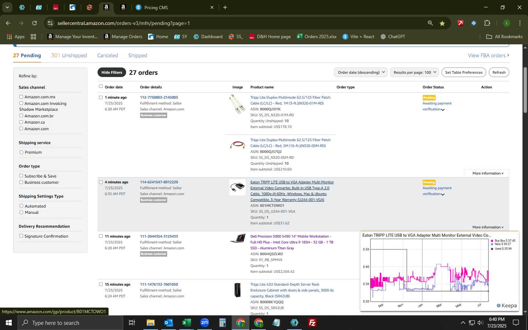The image size is (528, 330).
Task: Open the Zoom app in the taskbar
Action: click(x=204, y=323)
